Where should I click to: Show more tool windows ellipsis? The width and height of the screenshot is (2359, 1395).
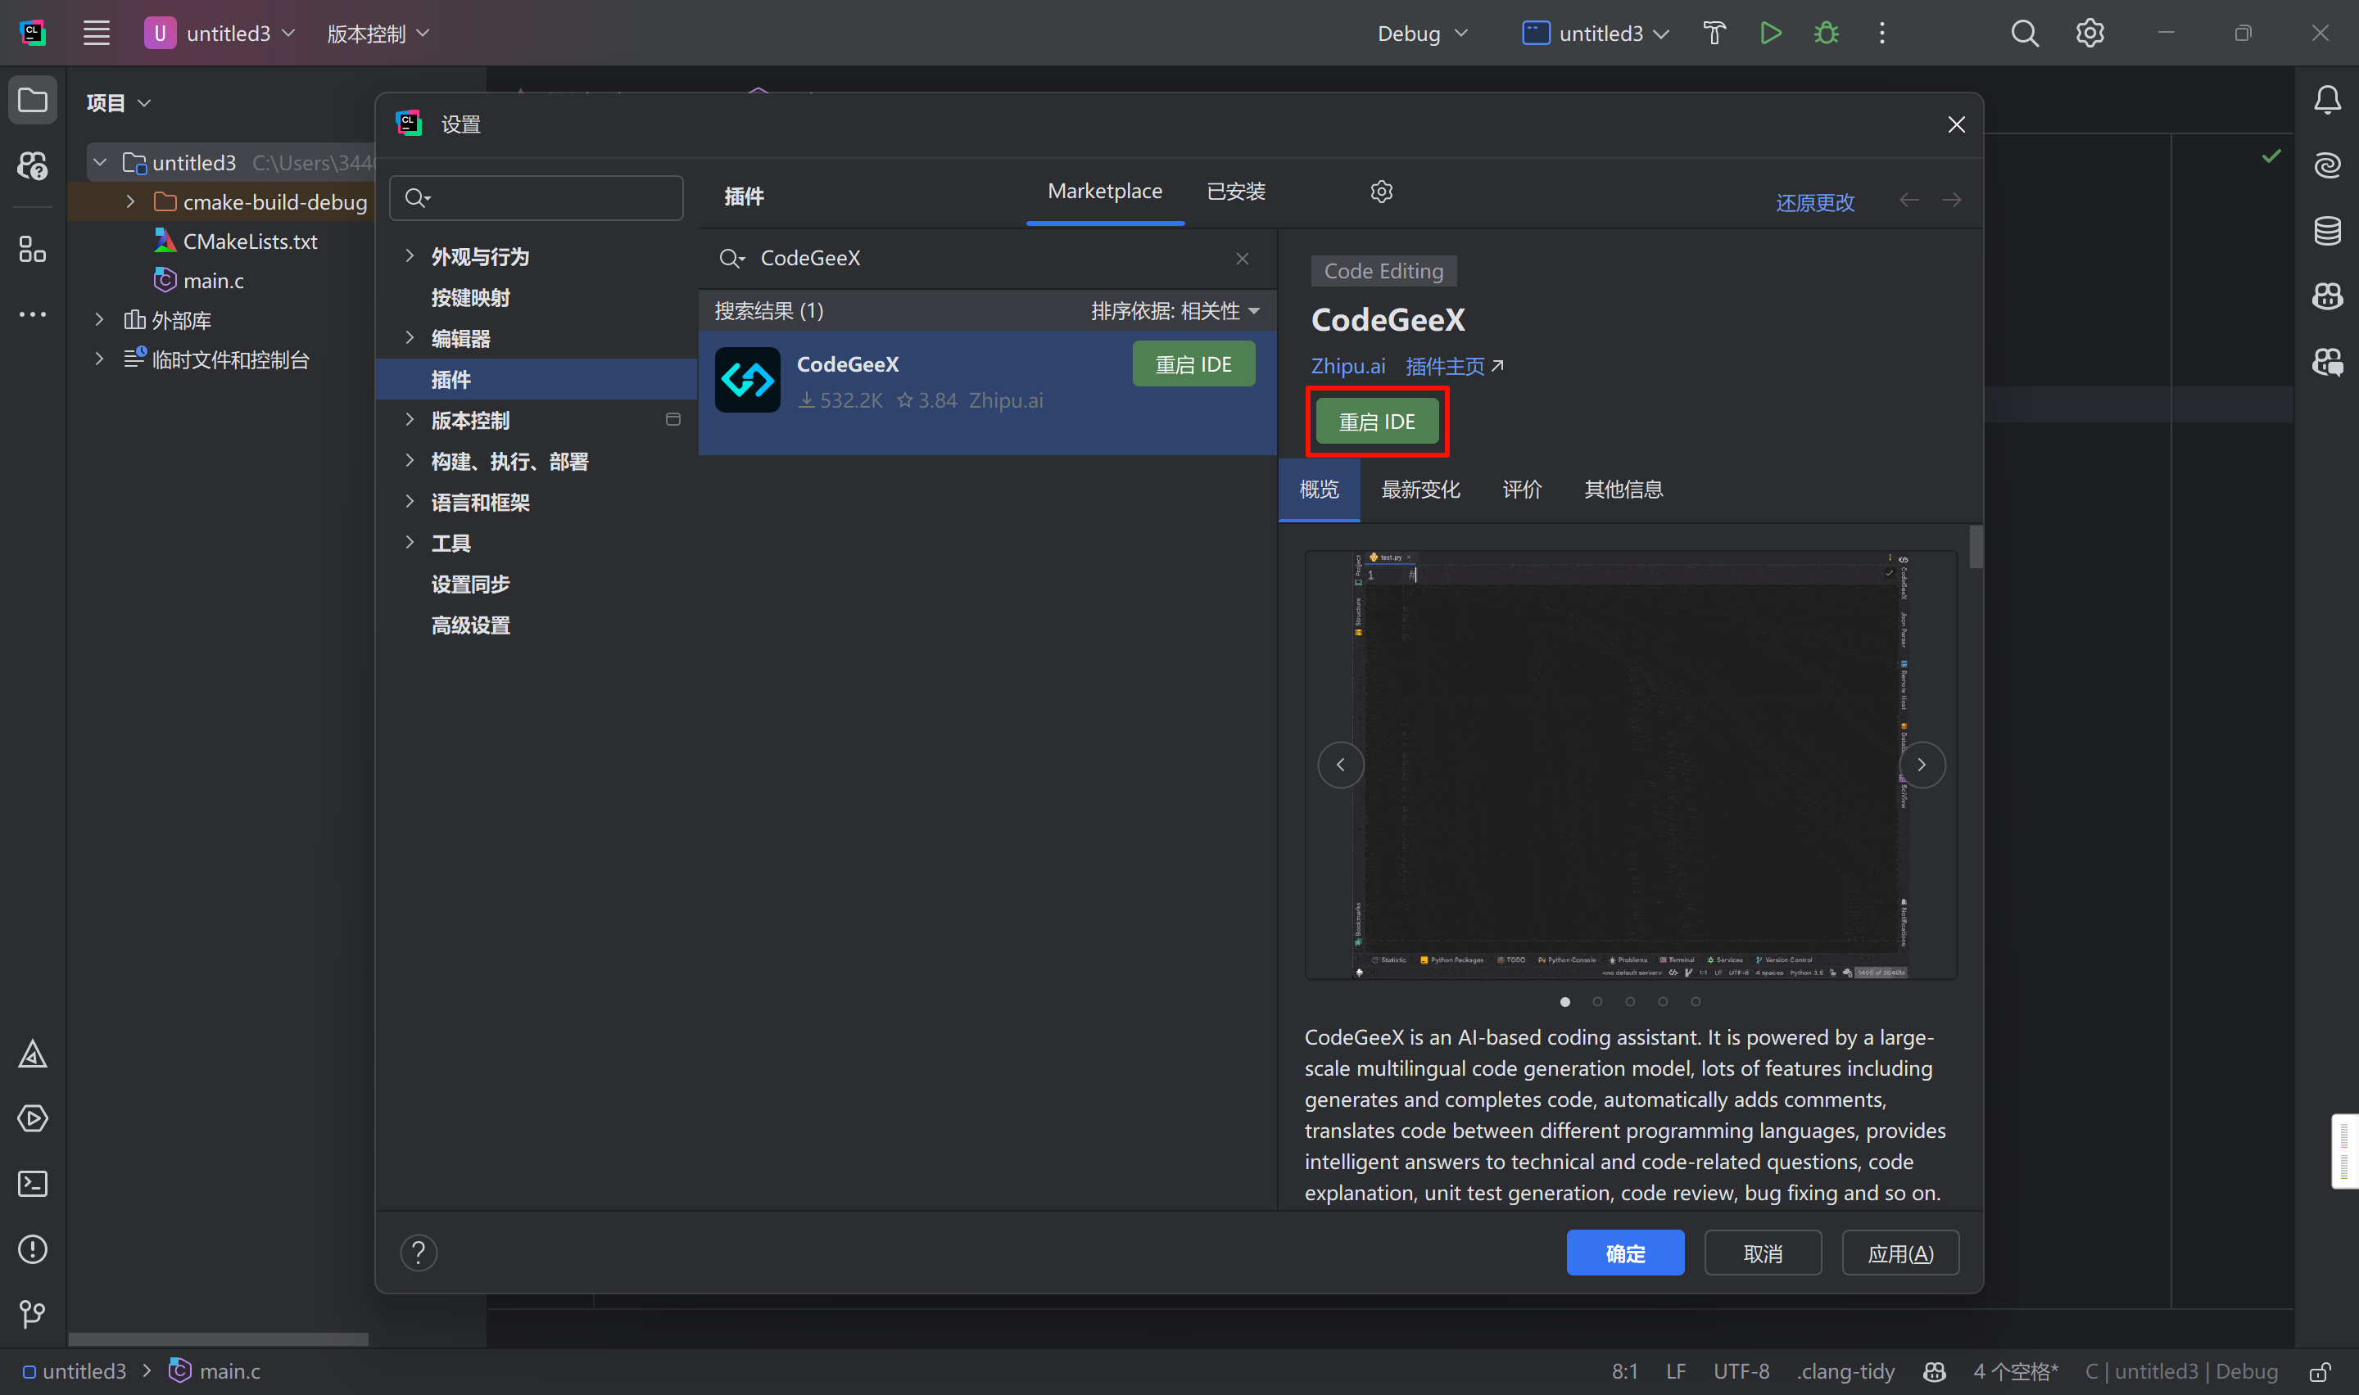(x=33, y=314)
